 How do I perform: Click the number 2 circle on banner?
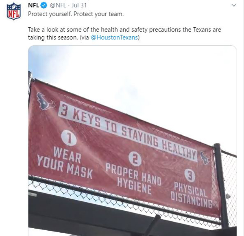(x=135, y=159)
